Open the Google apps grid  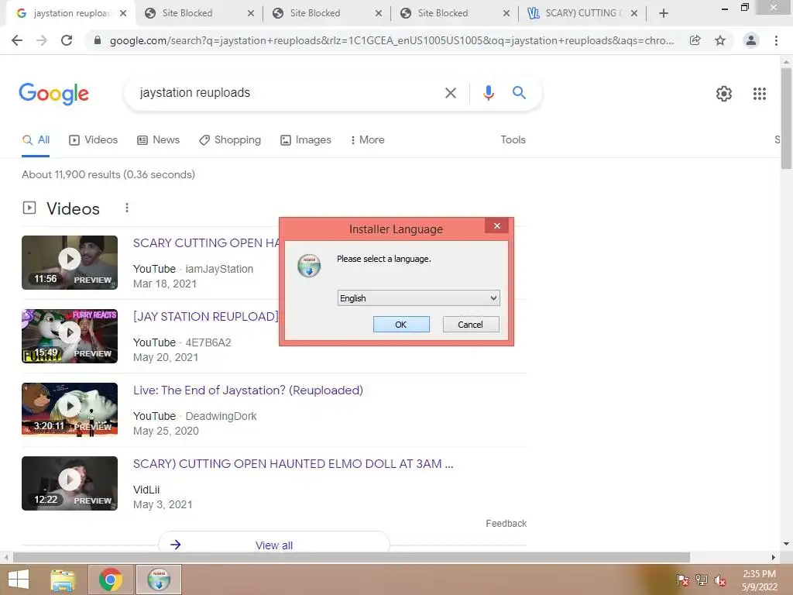[x=759, y=94]
